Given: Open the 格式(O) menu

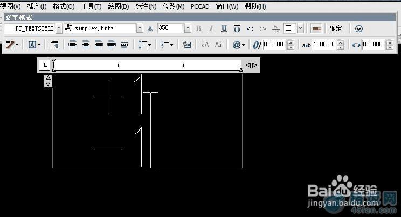Looking at the screenshot, I should click(x=64, y=6).
